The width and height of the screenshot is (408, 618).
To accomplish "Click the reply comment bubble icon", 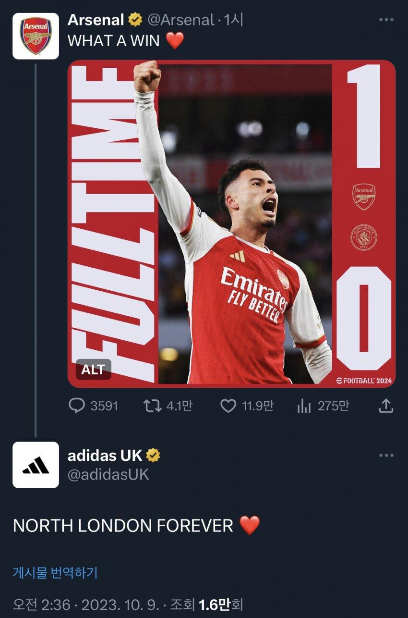I will point(77,407).
